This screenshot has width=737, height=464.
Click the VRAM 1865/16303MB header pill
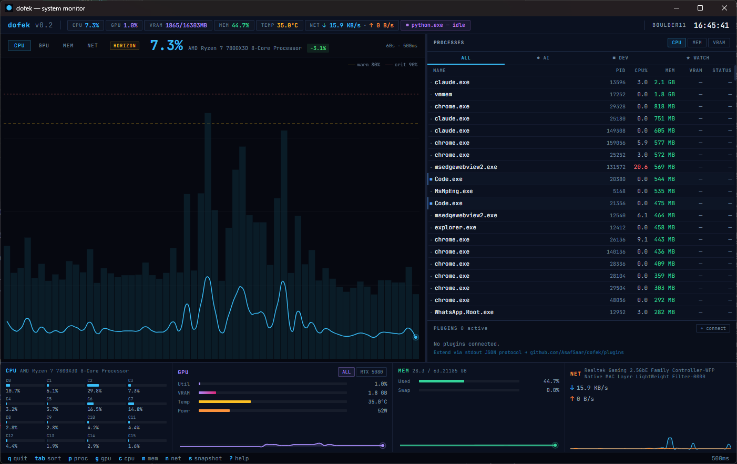[x=178, y=25]
